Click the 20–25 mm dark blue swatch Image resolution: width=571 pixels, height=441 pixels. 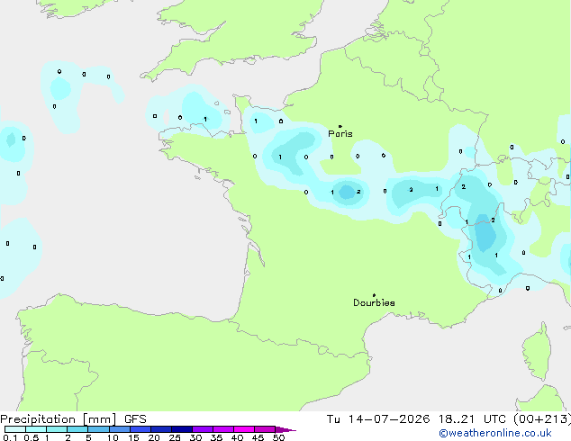[x=161, y=429]
